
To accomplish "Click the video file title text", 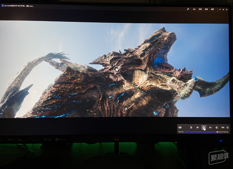I will point(19,6).
